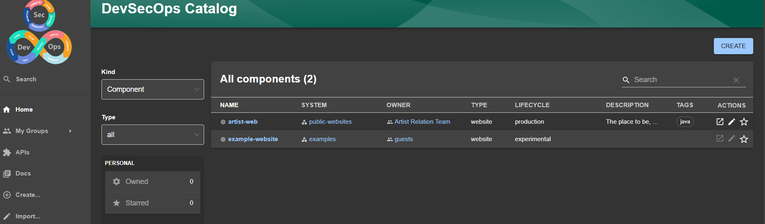
Task: Clear the table search with X icon
Action: coord(736,80)
